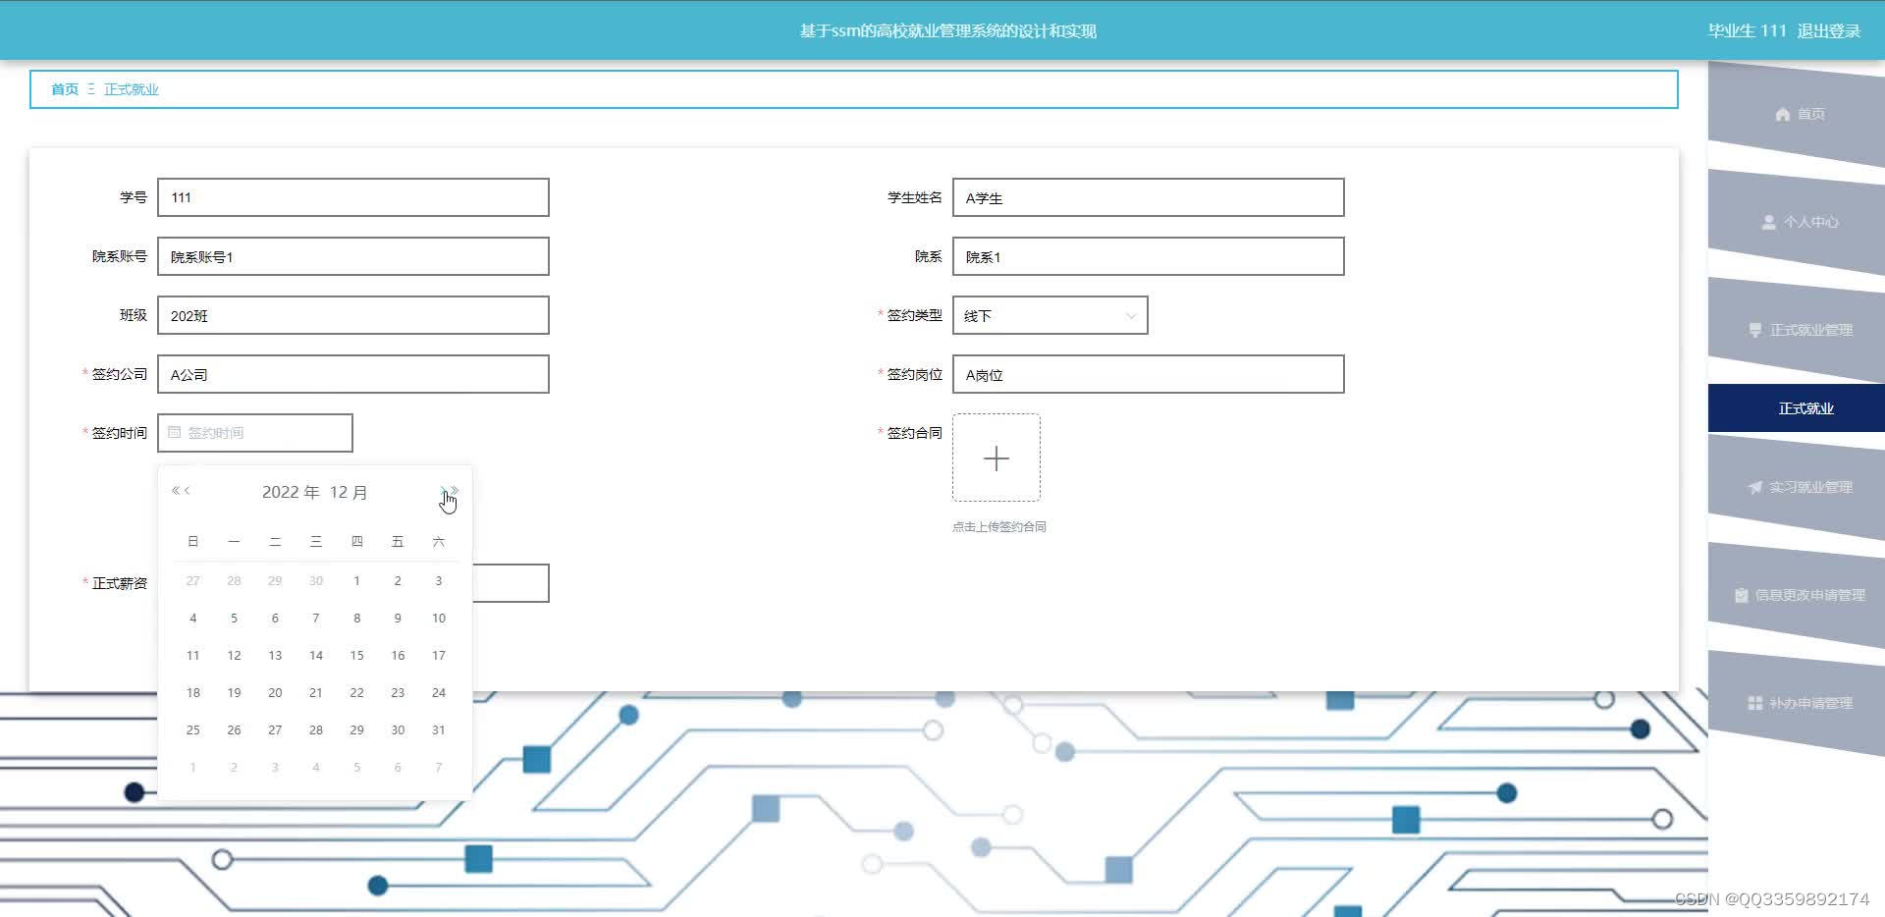Click the 基于ssm的高校就业管理系统 header title
The image size is (1885, 917).
point(948,31)
